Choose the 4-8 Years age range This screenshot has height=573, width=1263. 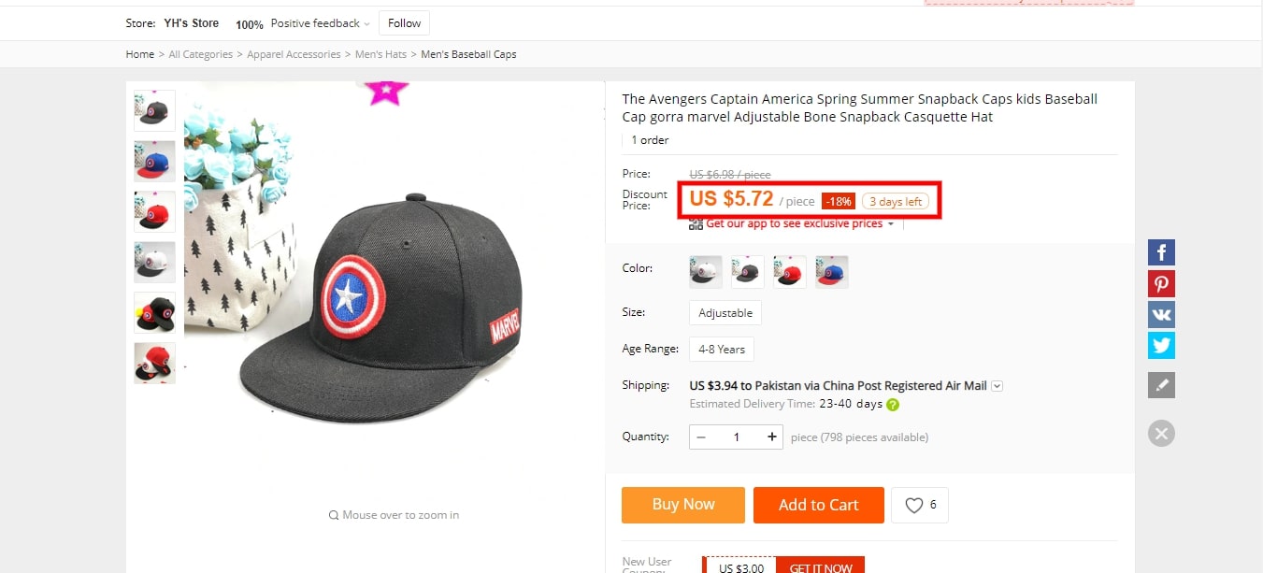[x=722, y=350]
